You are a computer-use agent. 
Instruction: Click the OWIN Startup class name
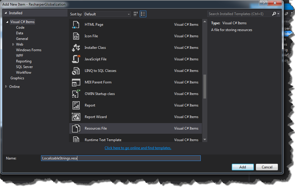(100, 94)
